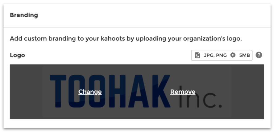
Task: Click the letter A in the TOOHAK logo
Action: (x=139, y=91)
